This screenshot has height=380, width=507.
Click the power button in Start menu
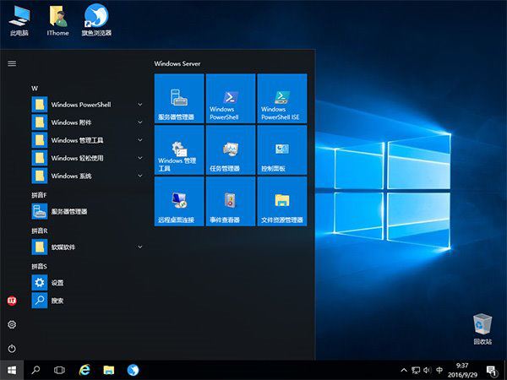point(12,348)
